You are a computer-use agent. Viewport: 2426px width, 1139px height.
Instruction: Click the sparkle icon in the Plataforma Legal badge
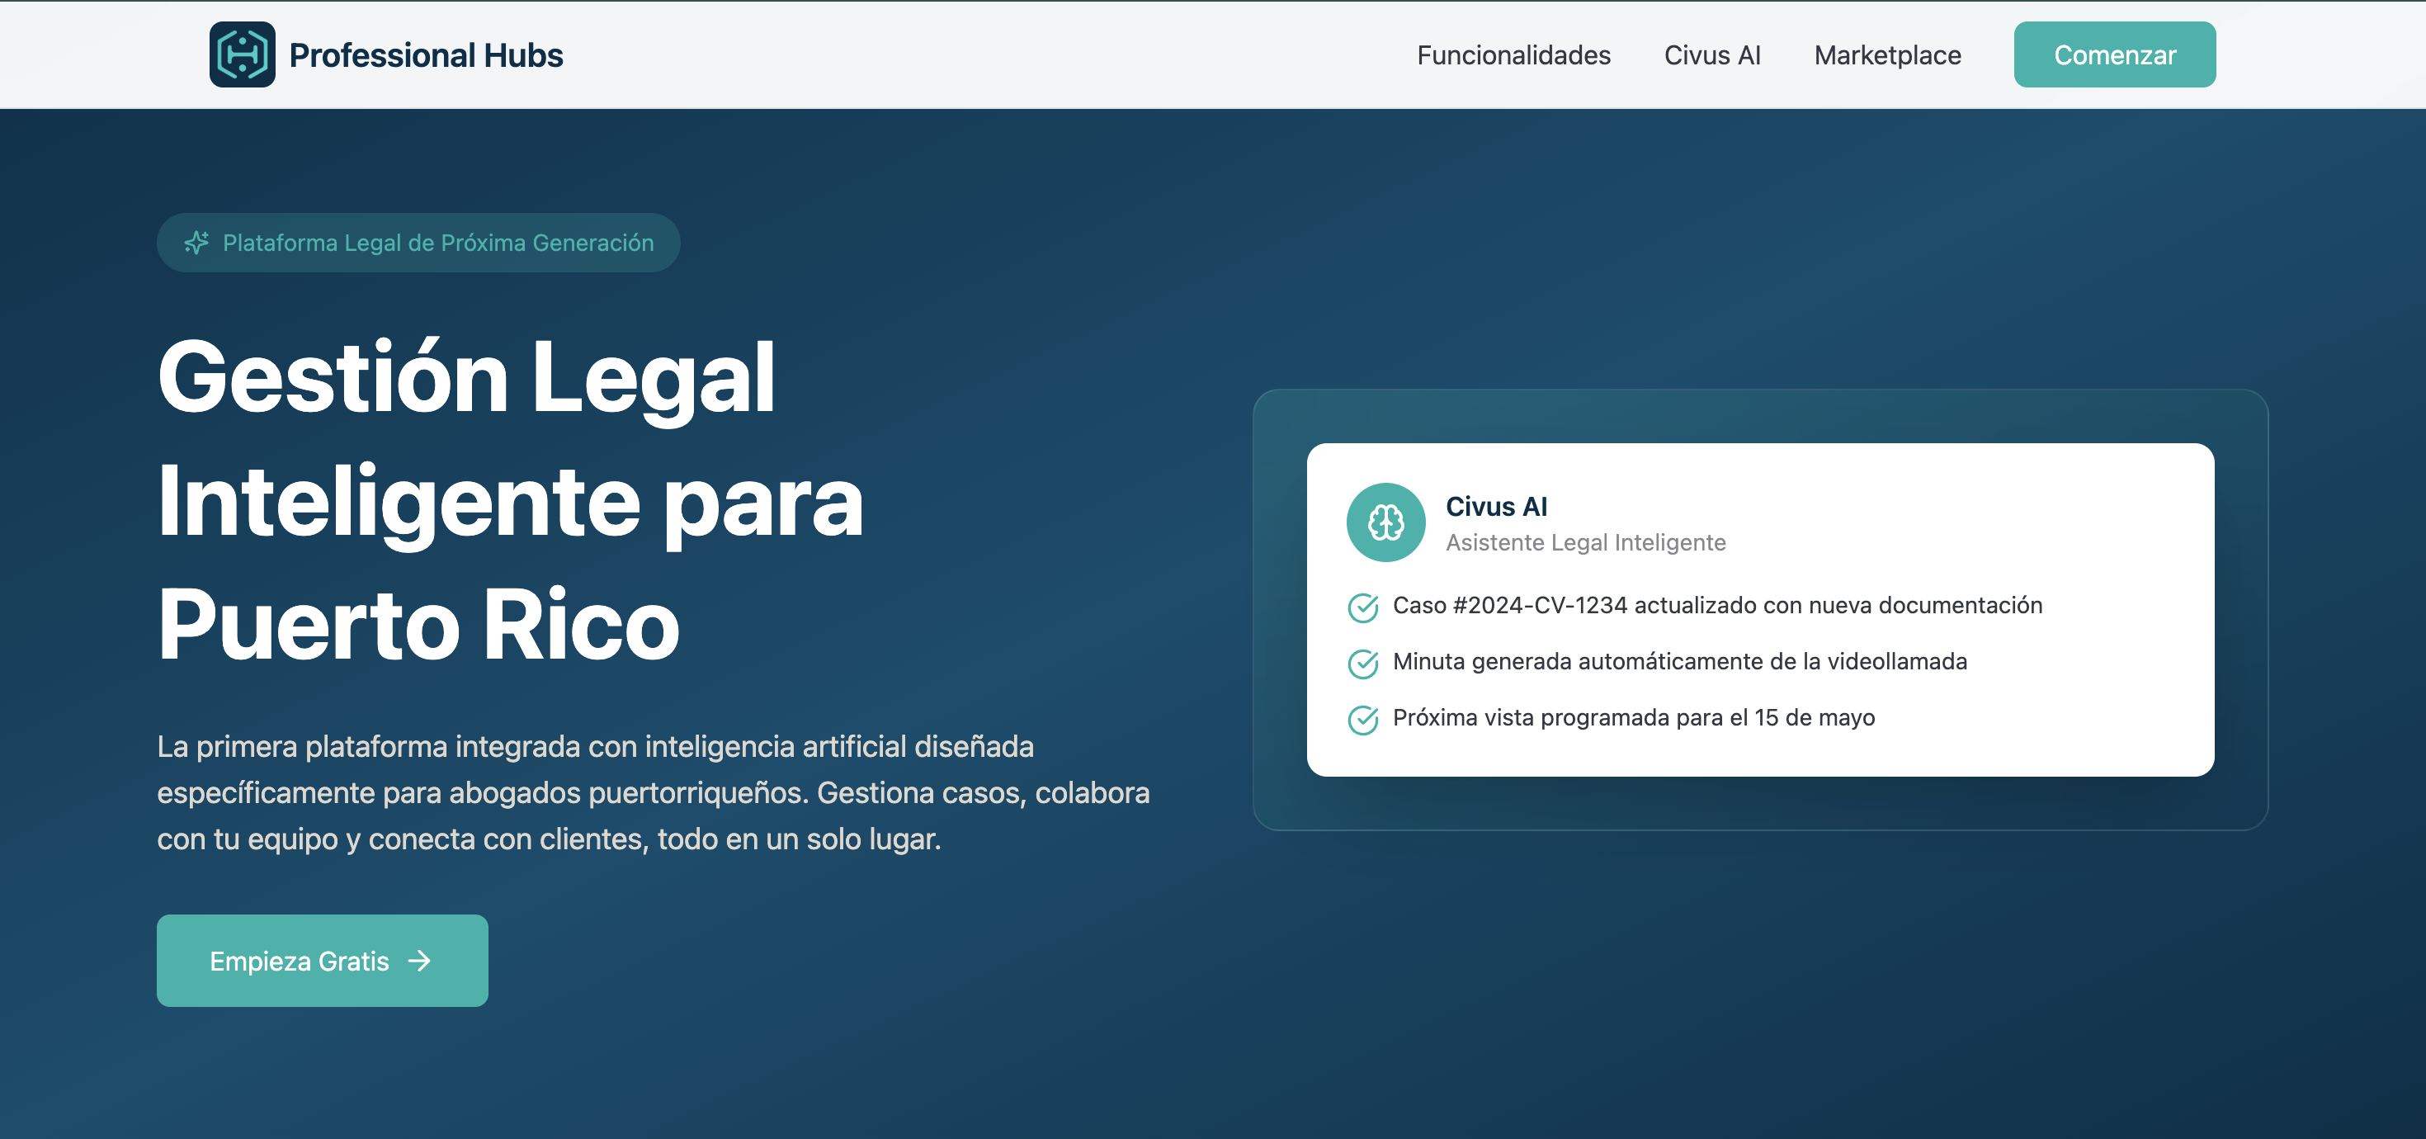click(196, 243)
